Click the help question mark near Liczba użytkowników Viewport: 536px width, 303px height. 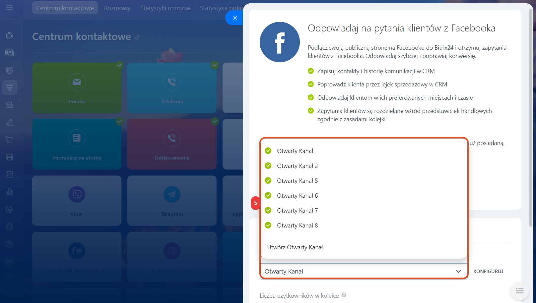coord(344,295)
